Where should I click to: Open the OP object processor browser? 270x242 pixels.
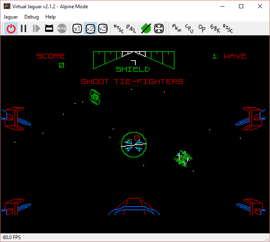(x=202, y=28)
